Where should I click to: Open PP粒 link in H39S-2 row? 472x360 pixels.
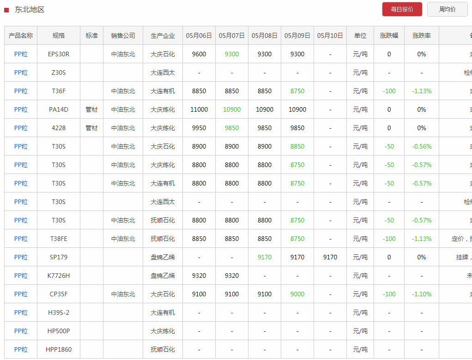click(21, 312)
